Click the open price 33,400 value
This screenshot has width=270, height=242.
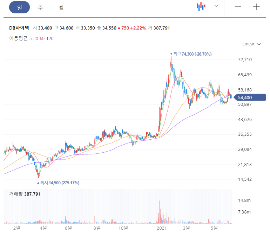tap(45, 28)
